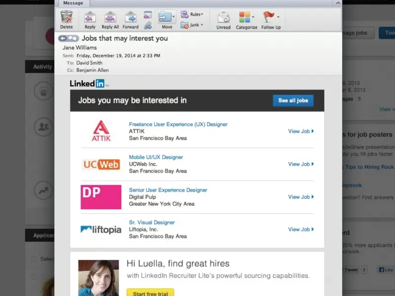Click the See all jobs button
The height and width of the screenshot is (296, 395).
pos(293,101)
